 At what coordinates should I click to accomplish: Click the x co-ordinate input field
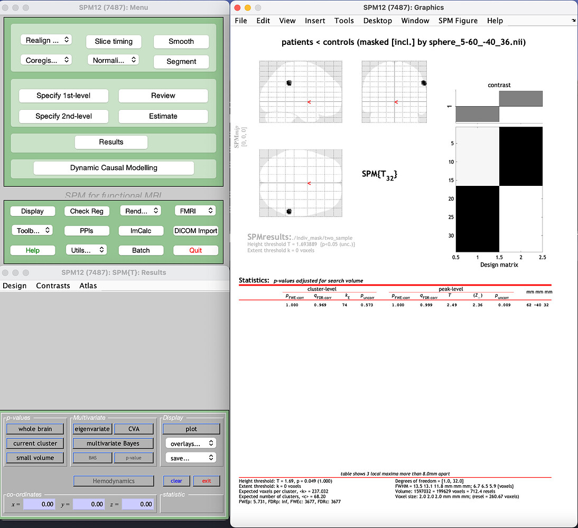40,504
